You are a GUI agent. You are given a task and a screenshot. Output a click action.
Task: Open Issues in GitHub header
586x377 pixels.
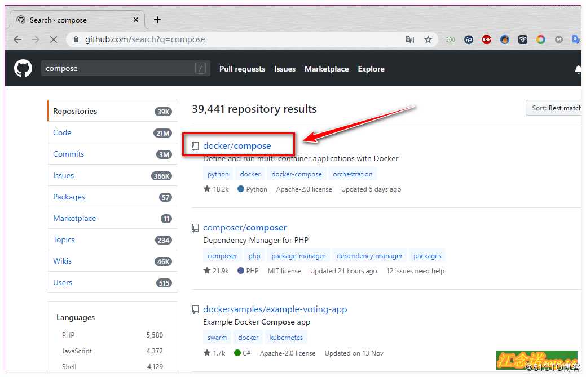(x=285, y=69)
